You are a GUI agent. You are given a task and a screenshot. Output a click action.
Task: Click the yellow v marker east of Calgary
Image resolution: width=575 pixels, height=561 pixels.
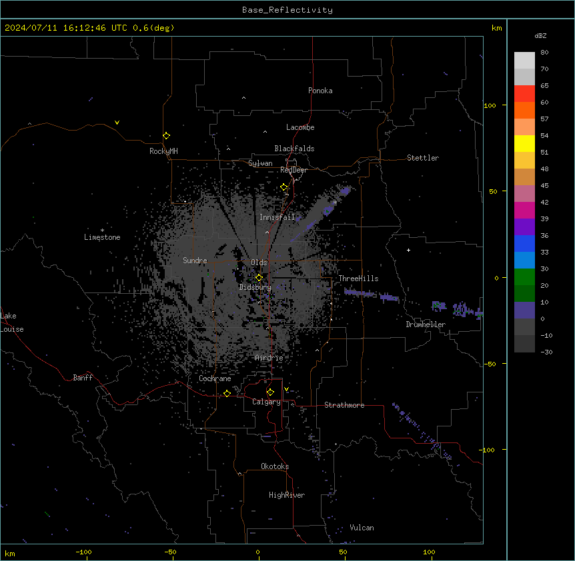[286, 389]
